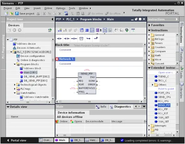The width and height of the screenshot is (185, 144).
Task: Collapse the PLC_1 device node
Action: (11, 52)
